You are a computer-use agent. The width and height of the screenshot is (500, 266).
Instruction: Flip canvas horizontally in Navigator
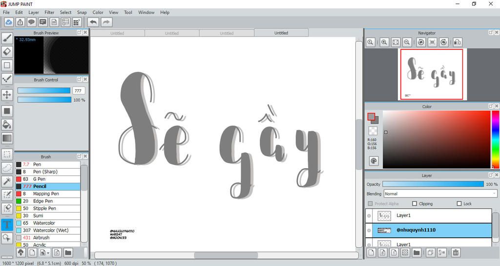[x=457, y=42]
